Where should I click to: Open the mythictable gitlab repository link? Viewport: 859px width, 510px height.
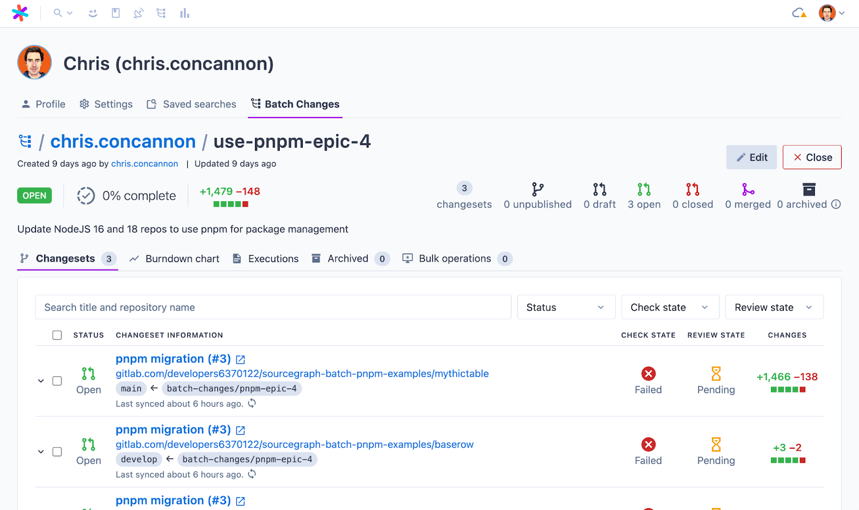302,374
